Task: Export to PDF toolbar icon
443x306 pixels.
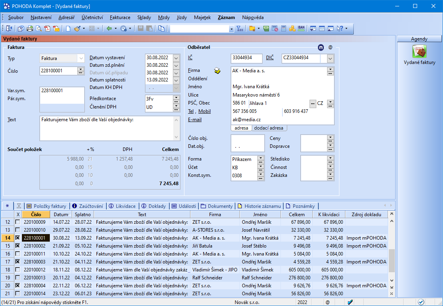Action: point(47,29)
